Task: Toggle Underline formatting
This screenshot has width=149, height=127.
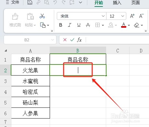Action: (79, 25)
